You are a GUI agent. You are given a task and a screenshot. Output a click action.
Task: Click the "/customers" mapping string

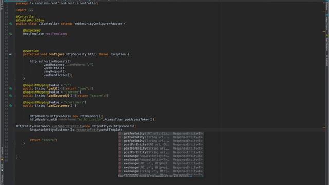pos(75,103)
